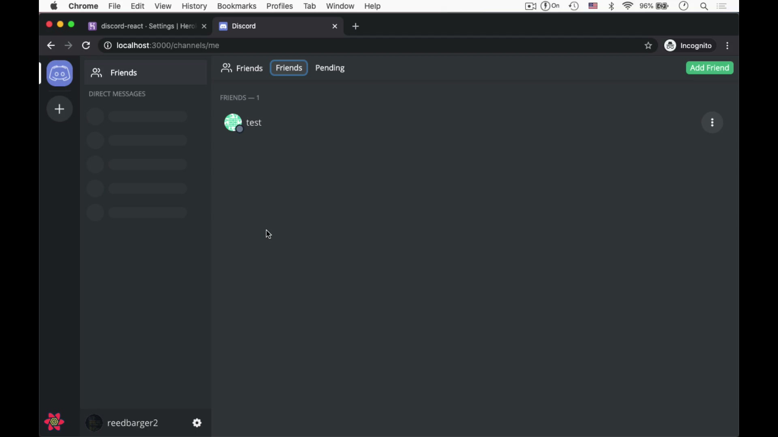778x437 pixels.
Task: Open Time Machine menu bar icon
Action: [x=574, y=6]
